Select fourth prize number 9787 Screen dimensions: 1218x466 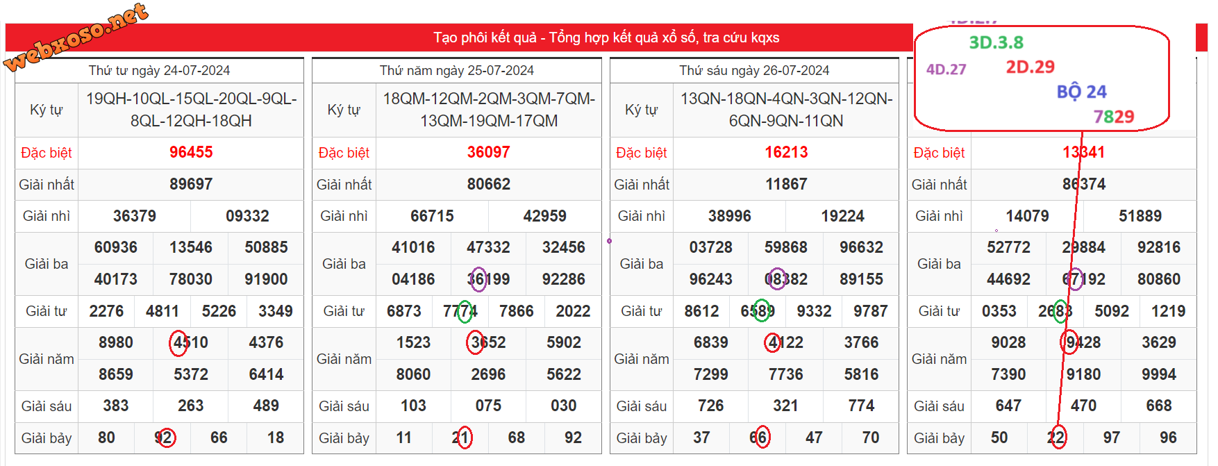pos(870,311)
